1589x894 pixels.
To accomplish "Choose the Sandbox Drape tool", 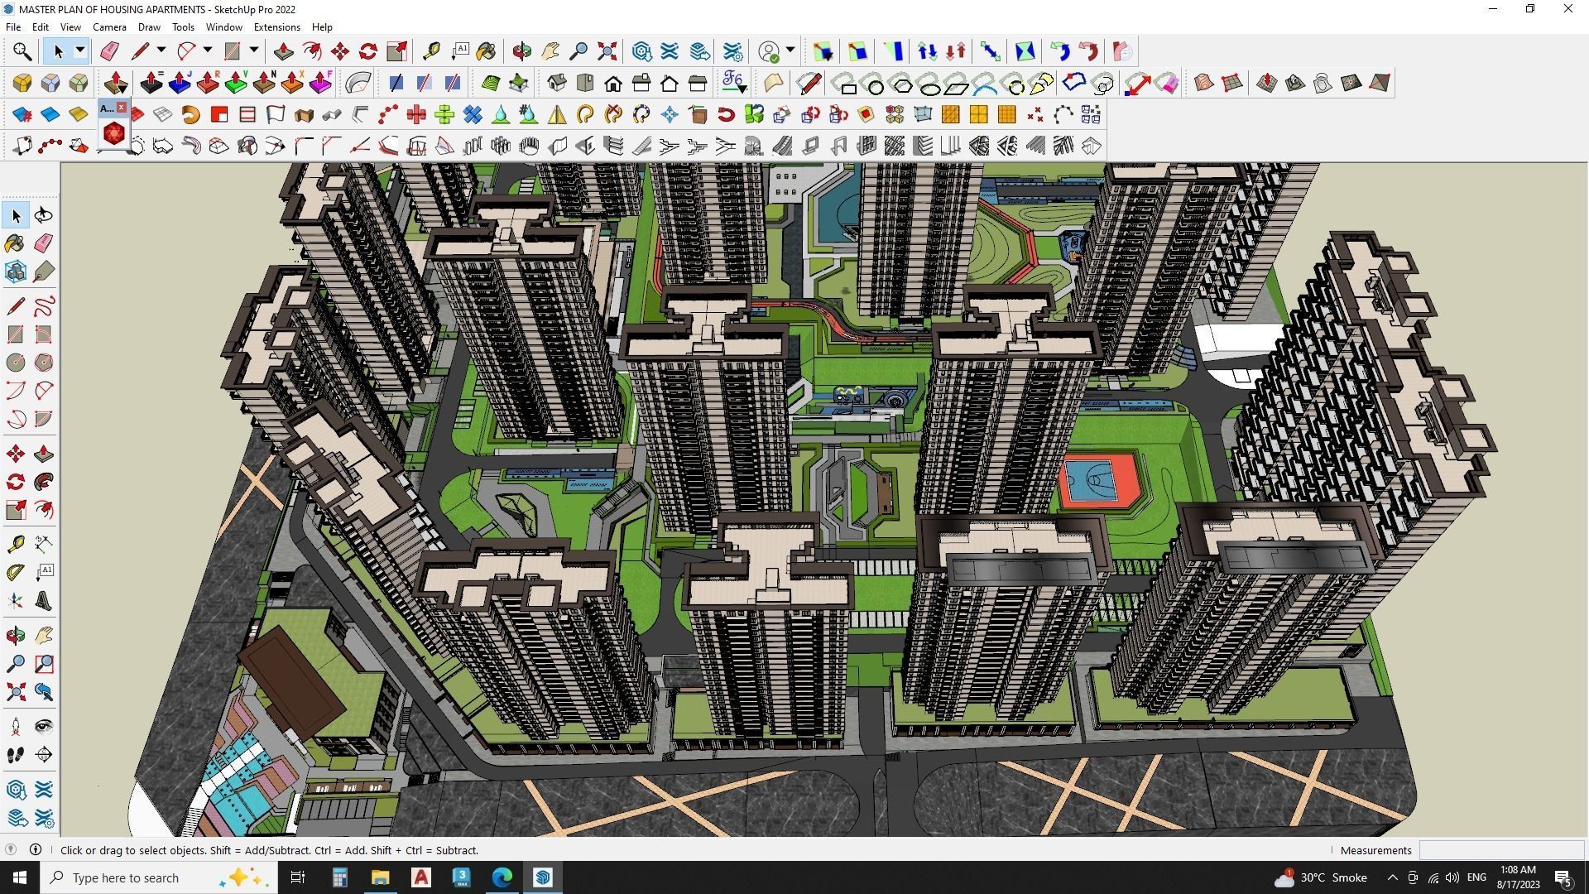I will click(x=1323, y=83).
